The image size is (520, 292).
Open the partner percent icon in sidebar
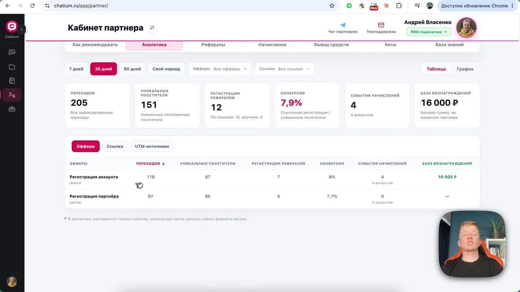pos(12,95)
